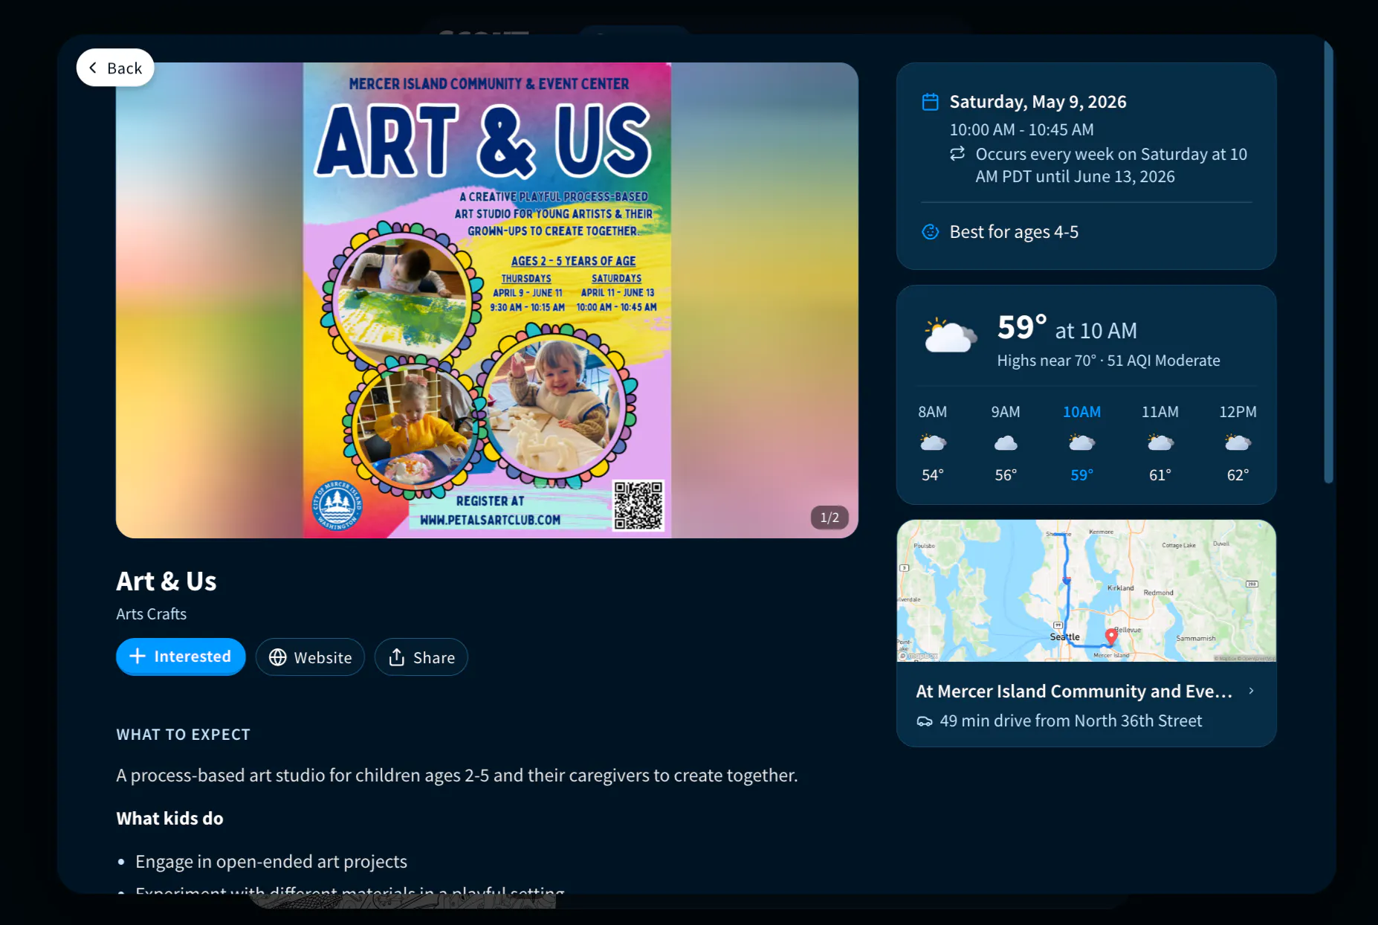Click the "What kids do" subheading
The width and height of the screenshot is (1378, 925).
(170, 819)
